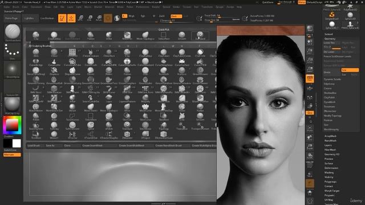Screen dimensions: 365x205
Task: Click the QuickSave button
Action: coord(267,2)
